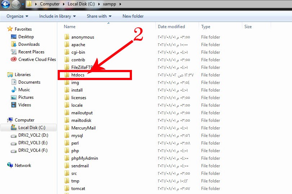Image resolution: width=292 pixels, height=194 pixels.
Task: Select the contrib folder
Action: click(78, 60)
